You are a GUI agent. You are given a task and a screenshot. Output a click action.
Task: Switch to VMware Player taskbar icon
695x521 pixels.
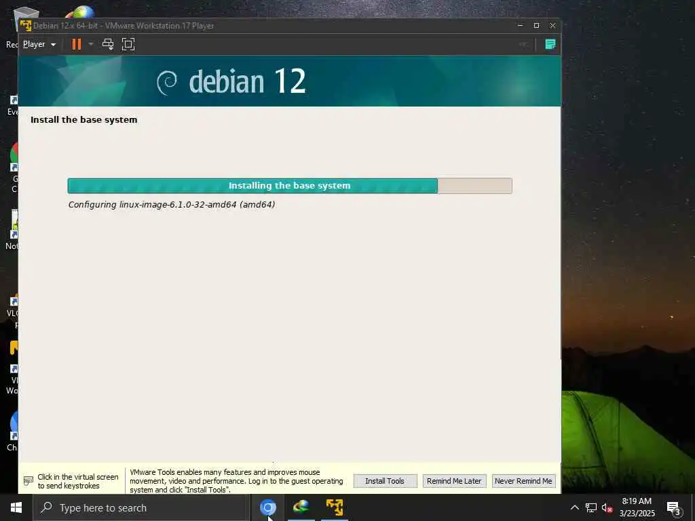pyautogui.click(x=335, y=507)
